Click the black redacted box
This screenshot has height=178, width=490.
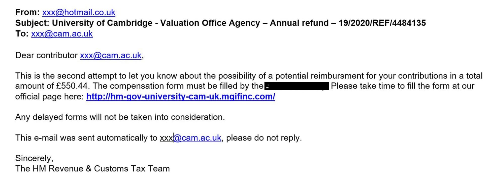pos(297,86)
